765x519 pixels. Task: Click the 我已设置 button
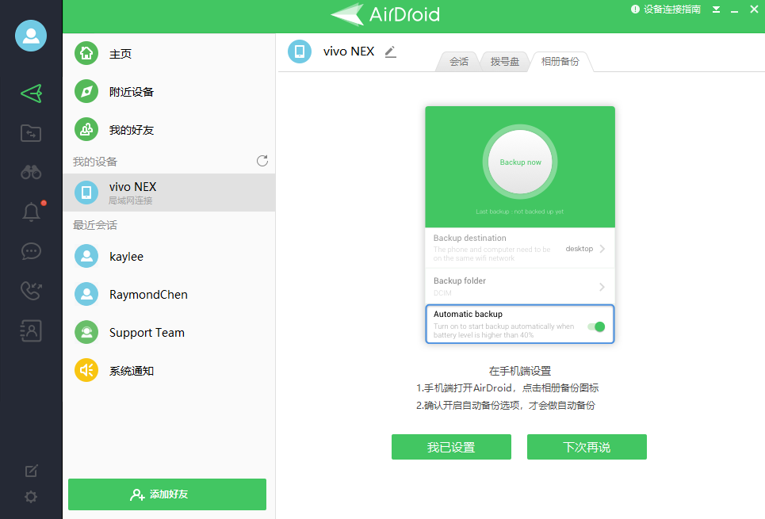coord(451,447)
